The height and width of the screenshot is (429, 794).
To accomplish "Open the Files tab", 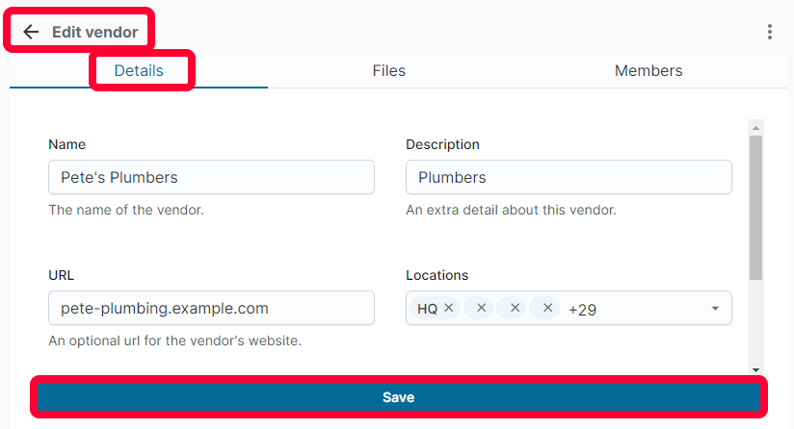I will click(389, 71).
